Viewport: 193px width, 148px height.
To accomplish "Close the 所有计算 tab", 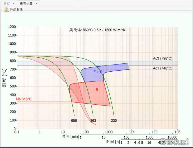I will point(36,4).
